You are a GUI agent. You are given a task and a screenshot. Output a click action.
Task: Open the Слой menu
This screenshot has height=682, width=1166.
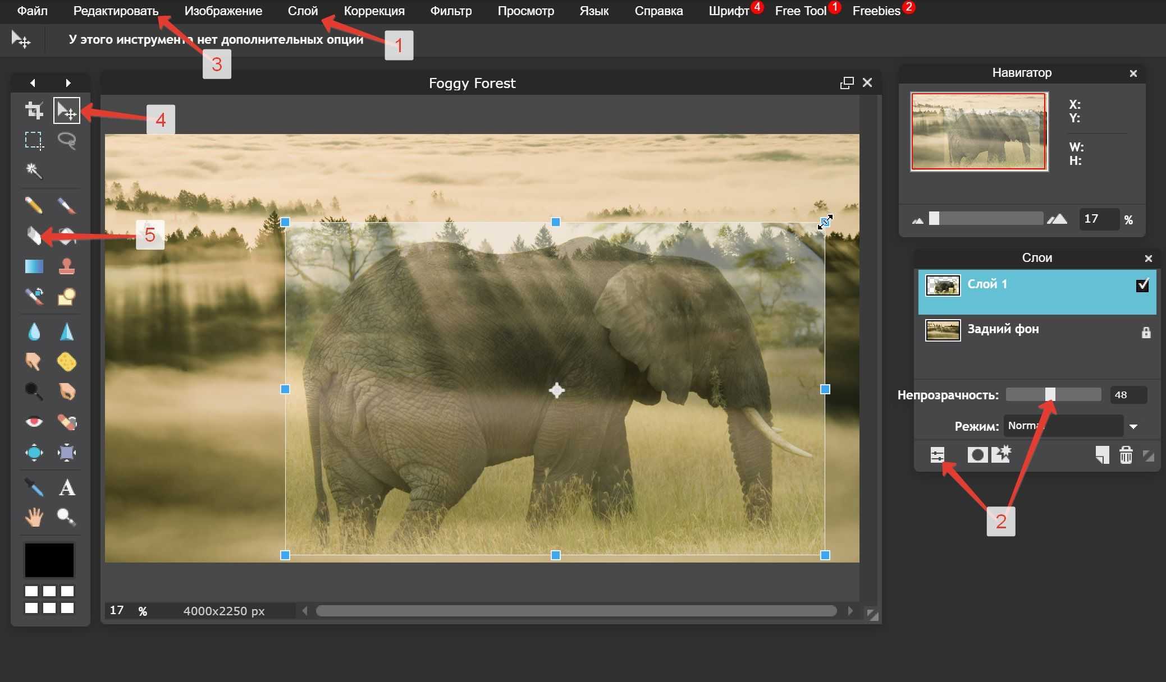pos(301,11)
